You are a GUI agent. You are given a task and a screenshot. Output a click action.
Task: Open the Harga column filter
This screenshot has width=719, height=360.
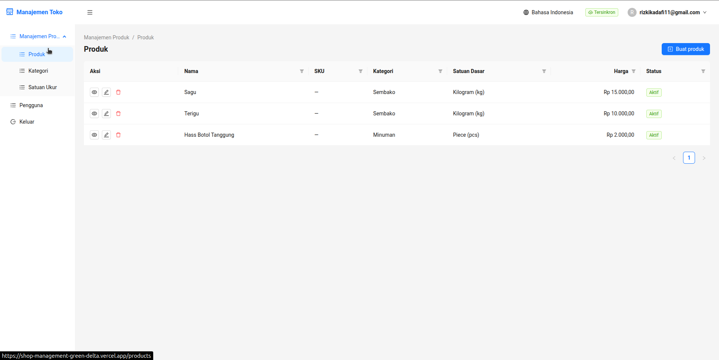click(x=634, y=71)
